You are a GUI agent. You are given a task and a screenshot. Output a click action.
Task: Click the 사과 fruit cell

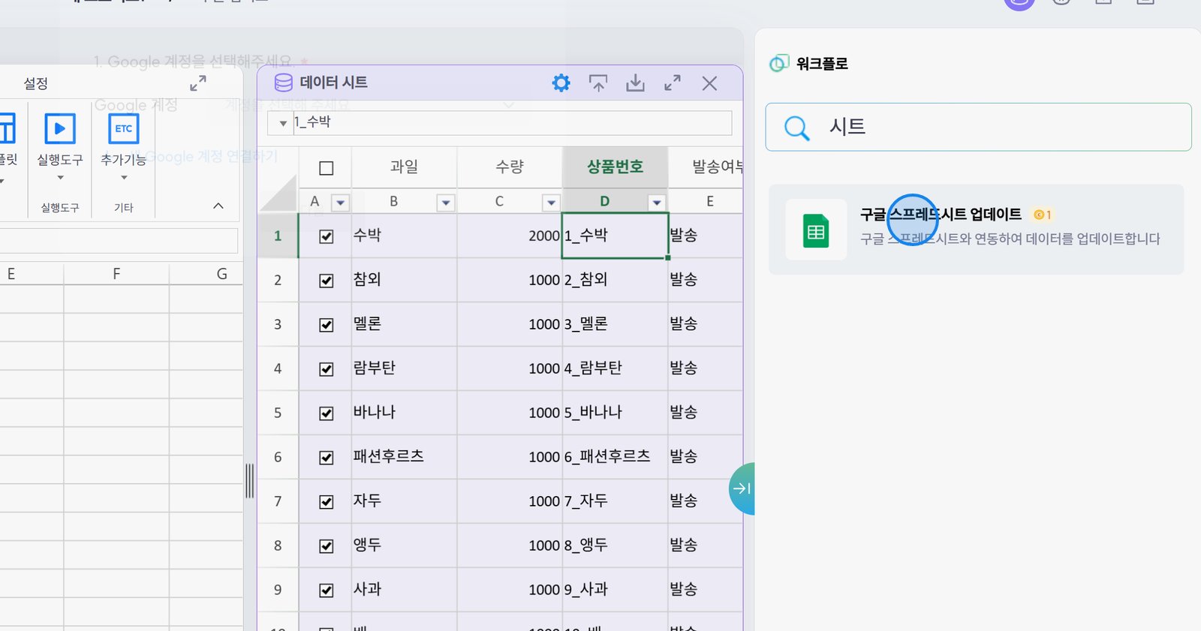[404, 590]
